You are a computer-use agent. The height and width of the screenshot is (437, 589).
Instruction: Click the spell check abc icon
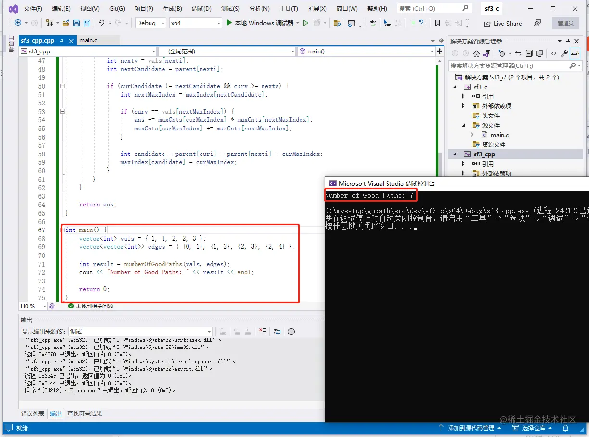[373, 23]
